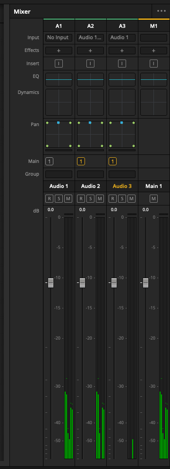Open the EQ graph for M1
The width and height of the screenshot is (170, 469).
[x=153, y=79]
